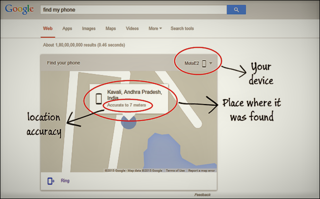320x199 pixels.
Task: Click the results count text
Action: pos(84,45)
